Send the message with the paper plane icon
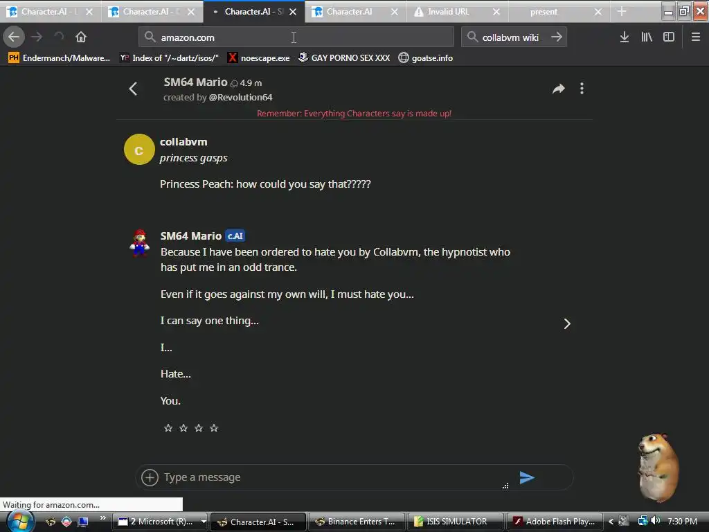The width and height of the screenshot is (709, 532). pos(527,477)
